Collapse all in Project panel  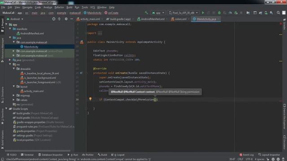tap(59, 19)
